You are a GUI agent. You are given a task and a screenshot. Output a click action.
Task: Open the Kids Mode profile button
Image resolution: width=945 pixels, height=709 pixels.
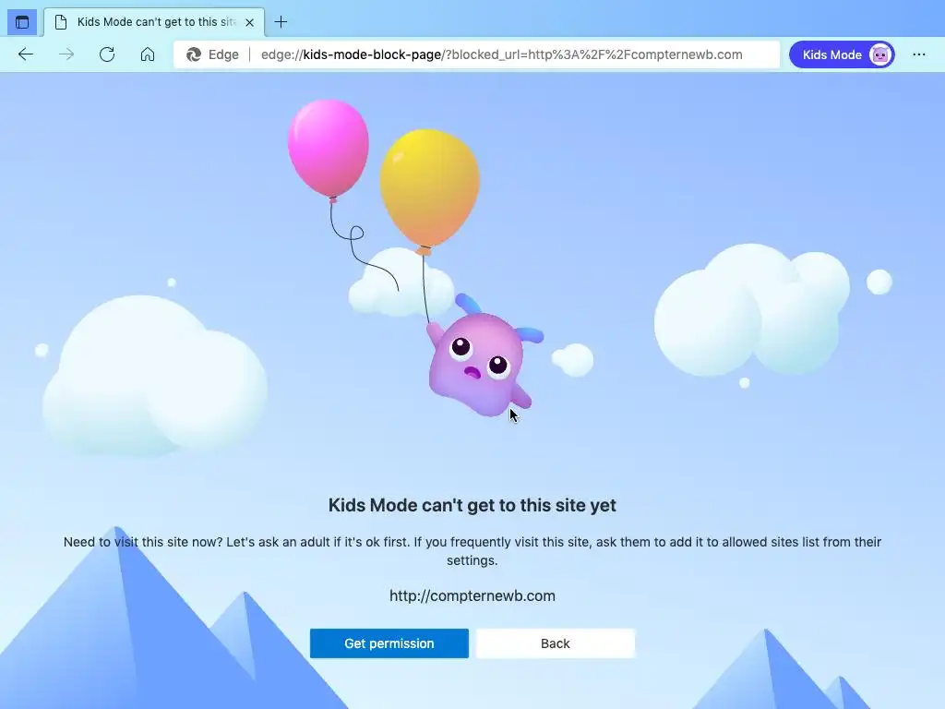click(842, 54)
